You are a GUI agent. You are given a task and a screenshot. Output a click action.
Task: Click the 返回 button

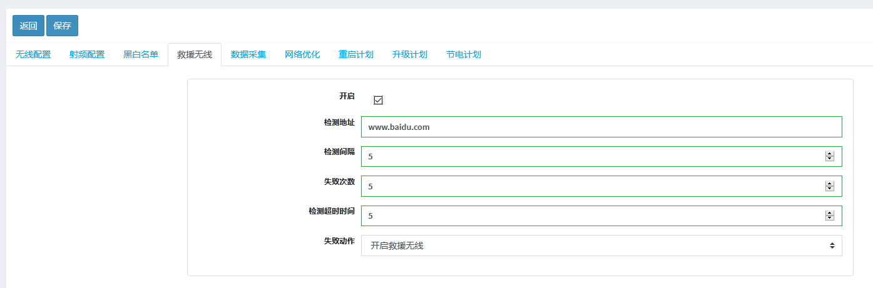(29, 26)
